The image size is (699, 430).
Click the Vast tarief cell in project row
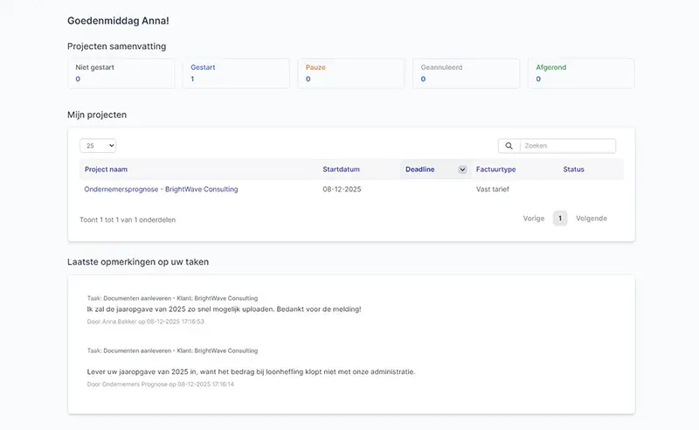(x=492, y=189)
